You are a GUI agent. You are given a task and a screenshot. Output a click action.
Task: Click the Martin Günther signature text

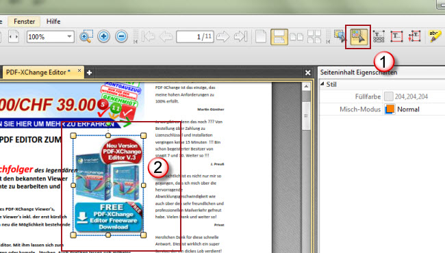click(211, 109)
